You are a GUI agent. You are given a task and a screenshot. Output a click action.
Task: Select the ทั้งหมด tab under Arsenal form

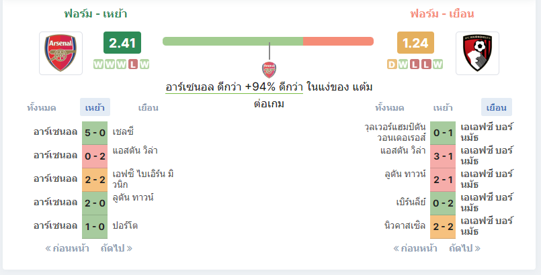pos(42,107)
